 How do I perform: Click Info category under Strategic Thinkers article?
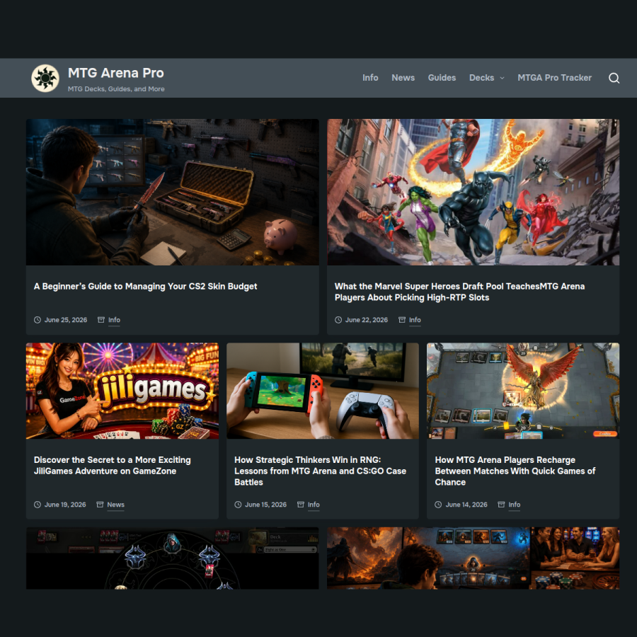pos(314,505)
